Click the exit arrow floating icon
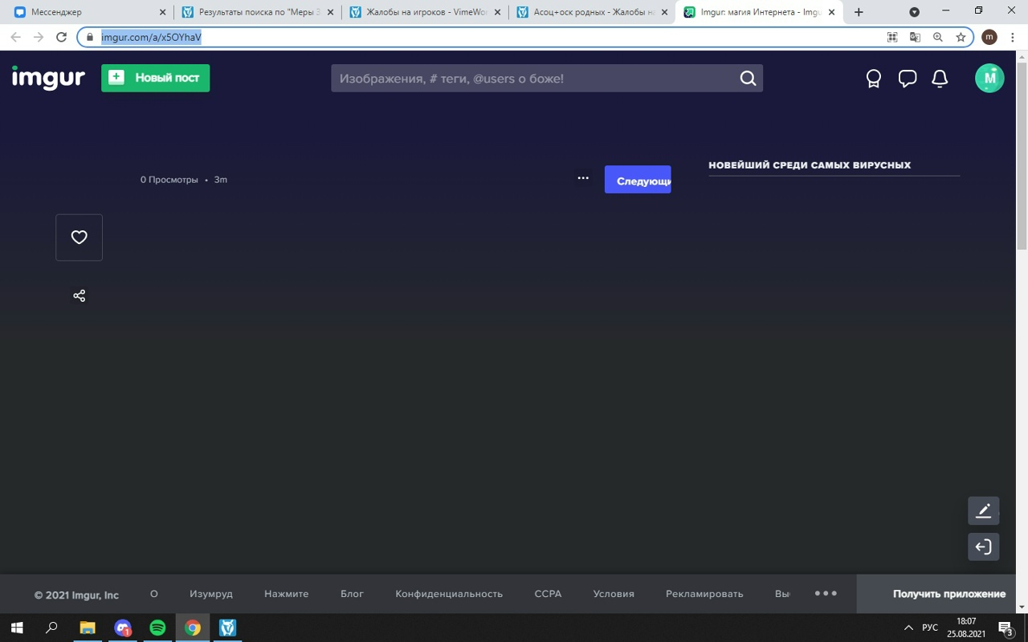 tap(983, 547)
